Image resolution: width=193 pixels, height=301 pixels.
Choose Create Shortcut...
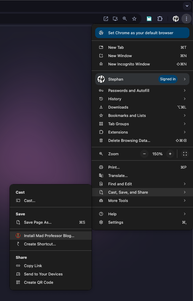51,244
